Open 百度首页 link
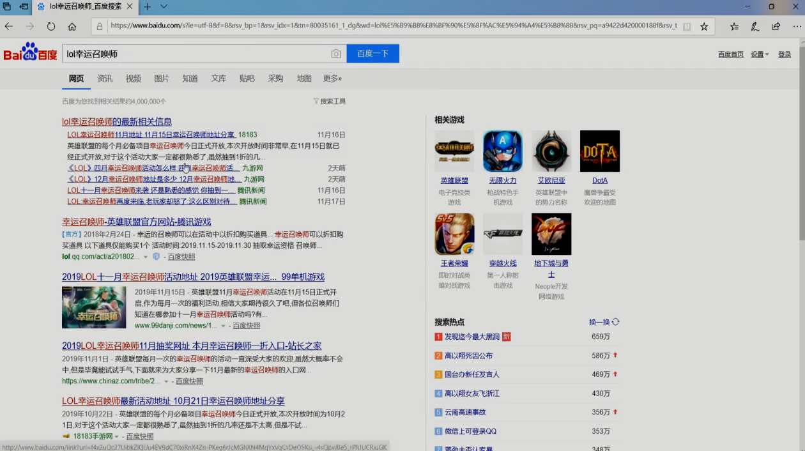The height and width of the screenshot is (451, 805). pyautogui.click(x=731, y=54)
